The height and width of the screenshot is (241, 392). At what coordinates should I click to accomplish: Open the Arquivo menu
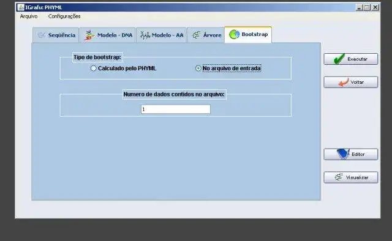click(x=29, y=17)
